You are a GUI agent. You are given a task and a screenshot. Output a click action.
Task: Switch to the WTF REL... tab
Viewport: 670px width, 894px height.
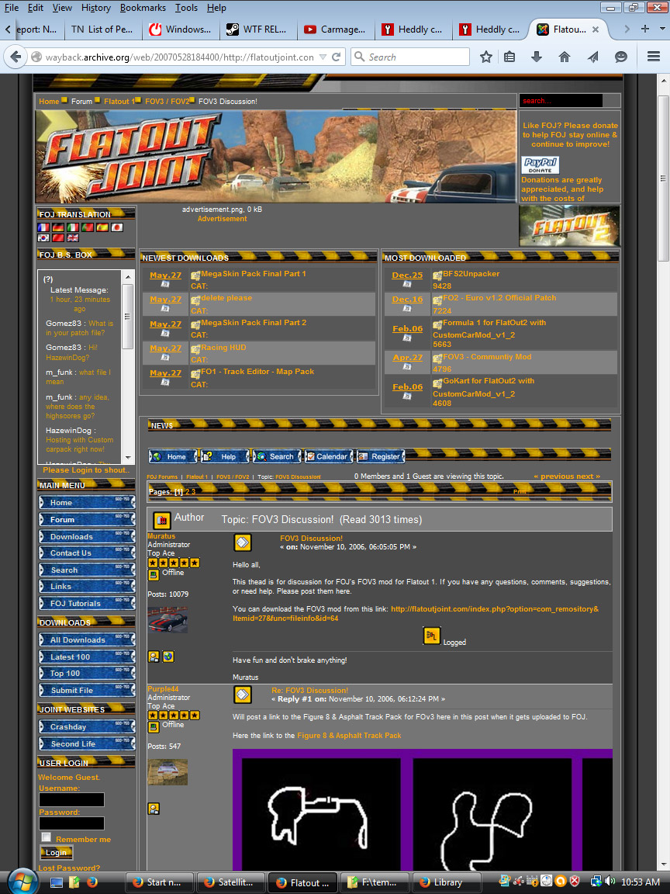257,29
